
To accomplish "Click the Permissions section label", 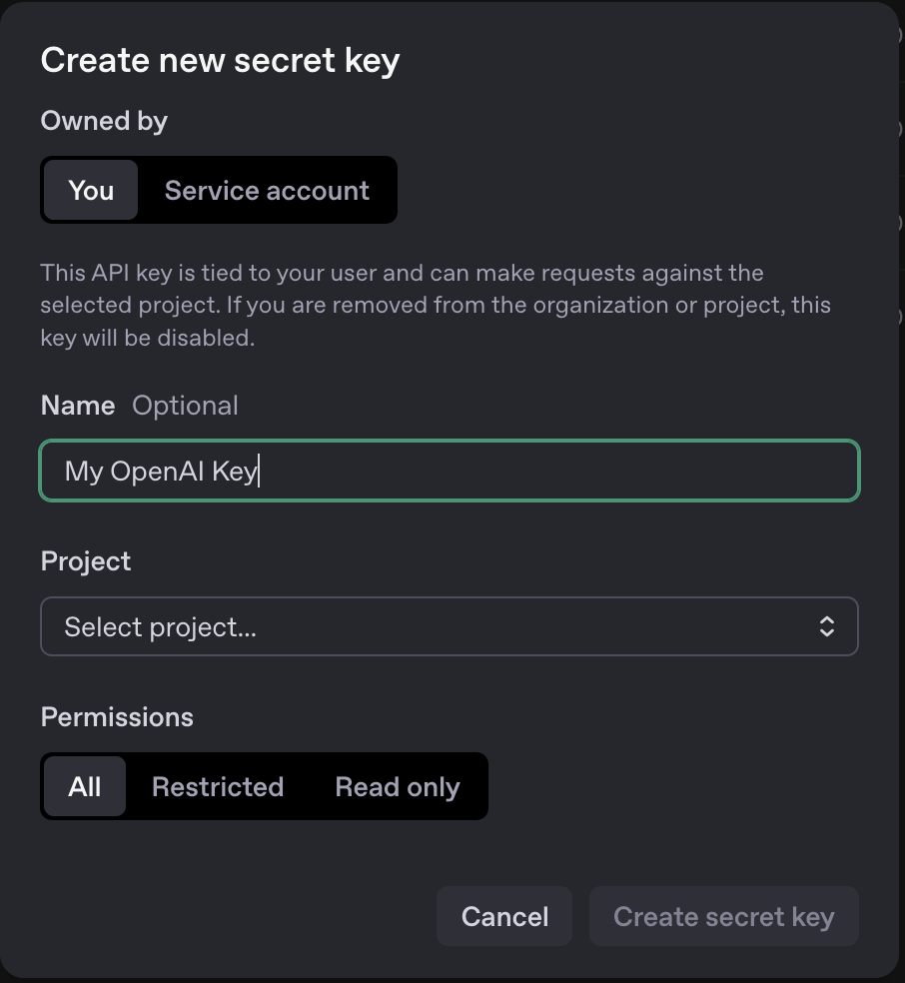I will click(x=117, y=717).
